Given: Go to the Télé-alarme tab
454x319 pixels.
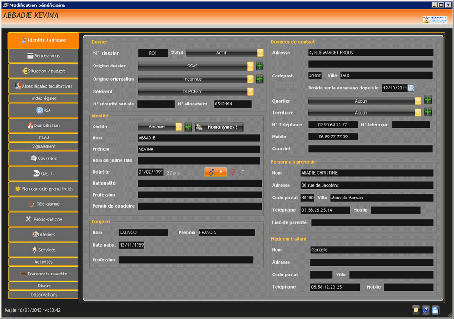Looking at the screenshot, I should [x=43, y=204].
